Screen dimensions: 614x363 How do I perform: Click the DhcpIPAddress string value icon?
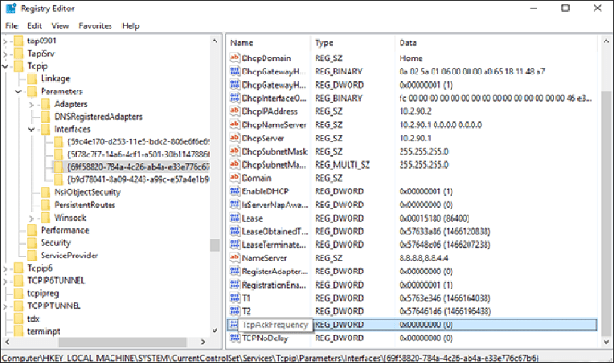point(234,111)
